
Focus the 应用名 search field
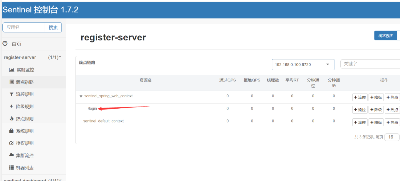24,27
